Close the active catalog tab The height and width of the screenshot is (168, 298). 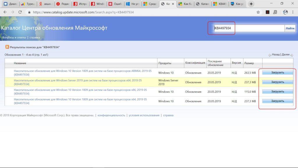(173, 4)
